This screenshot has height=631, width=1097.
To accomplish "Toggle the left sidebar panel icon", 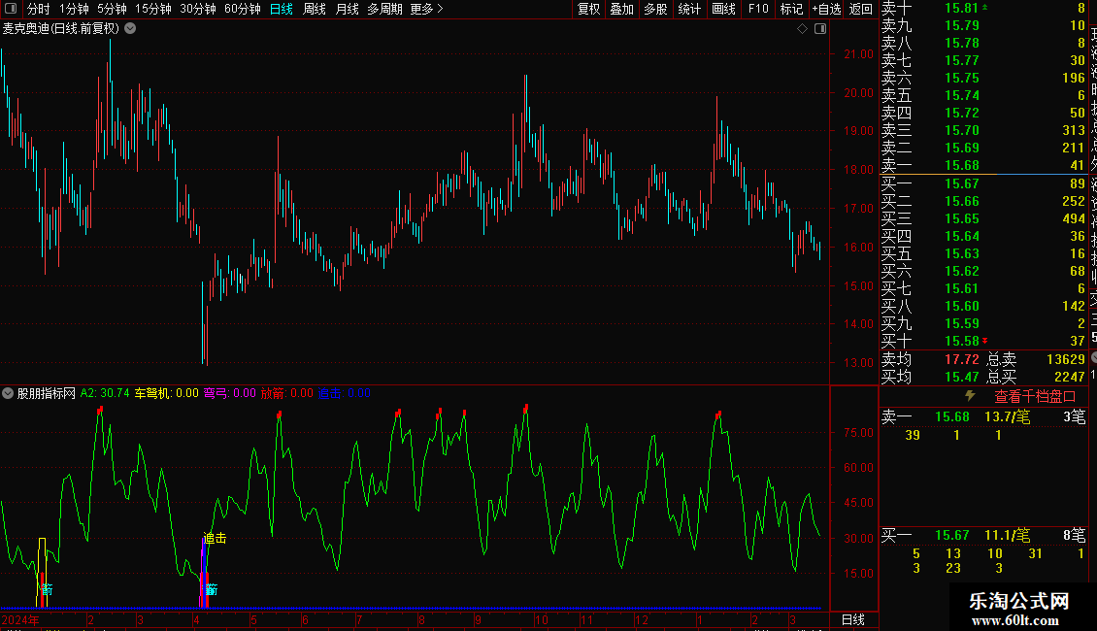I will 11,9.
